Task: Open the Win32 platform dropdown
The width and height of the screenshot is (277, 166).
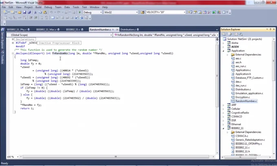Action: tap(137, 12)
